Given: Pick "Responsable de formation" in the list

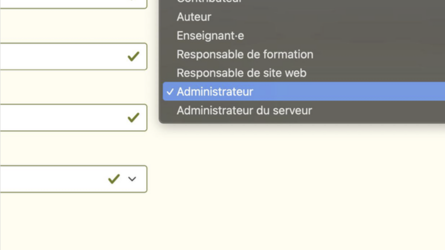Looking at the screenshot, I should pos(245,55).
